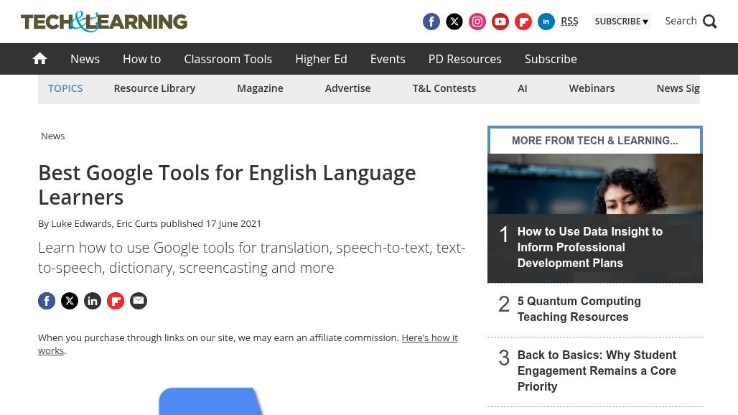Open PD Resources in navigation bar
This screenshot has height=415, width=738.
point(464,59)
